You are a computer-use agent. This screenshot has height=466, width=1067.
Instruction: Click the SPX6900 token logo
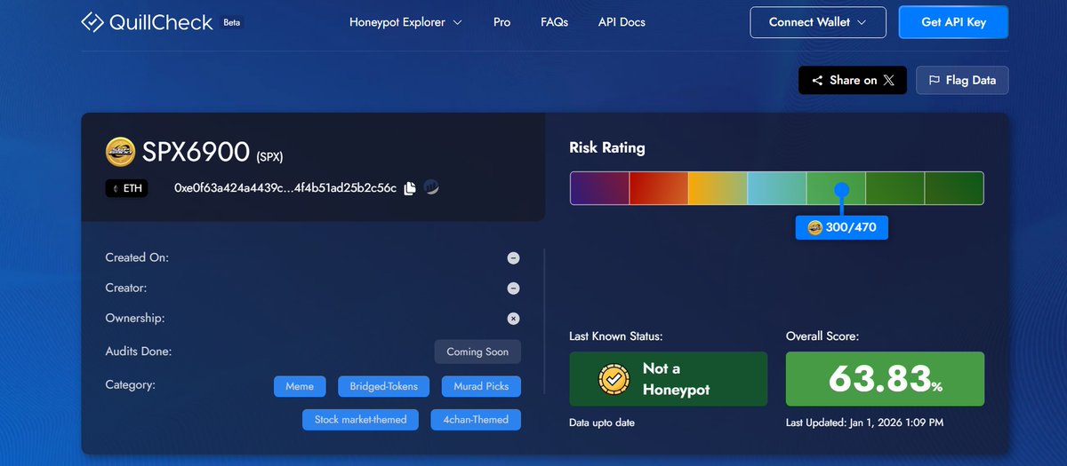(x=120, y=152)
